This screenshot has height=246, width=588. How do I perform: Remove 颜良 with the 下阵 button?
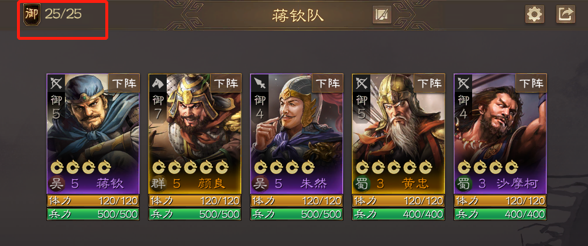tap(226, 83)
